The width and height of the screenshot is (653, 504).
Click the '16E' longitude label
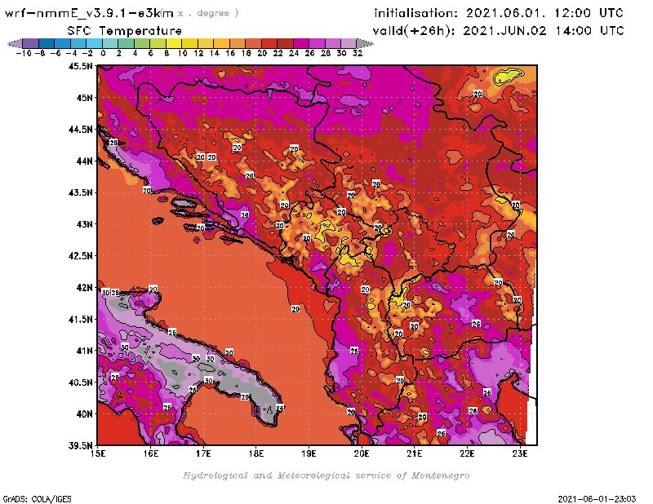[x=151, y=453]
